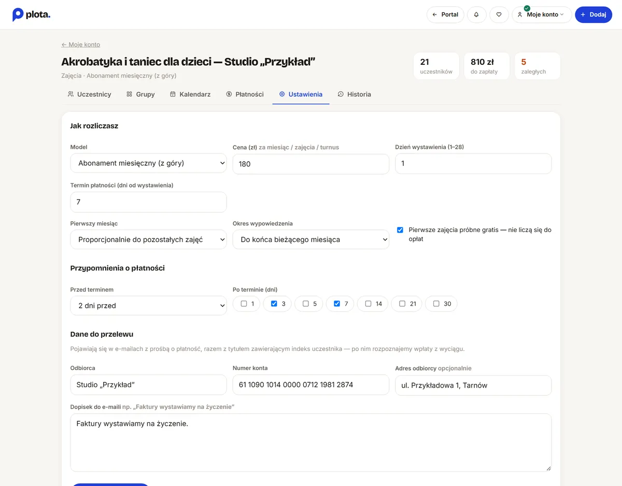Click the Numer konta field
Viewport: 622px width, 486px height.
(311, 385)
